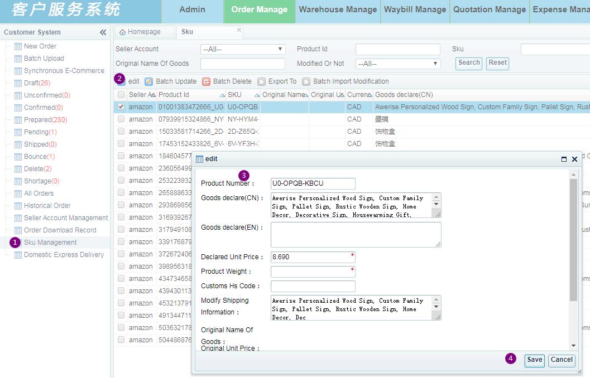Click the Confirmed list icon

click(18, 108)
